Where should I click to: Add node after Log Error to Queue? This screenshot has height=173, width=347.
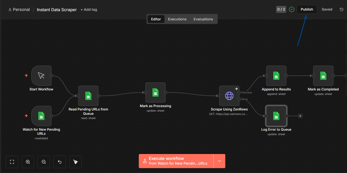click(300, 116)
